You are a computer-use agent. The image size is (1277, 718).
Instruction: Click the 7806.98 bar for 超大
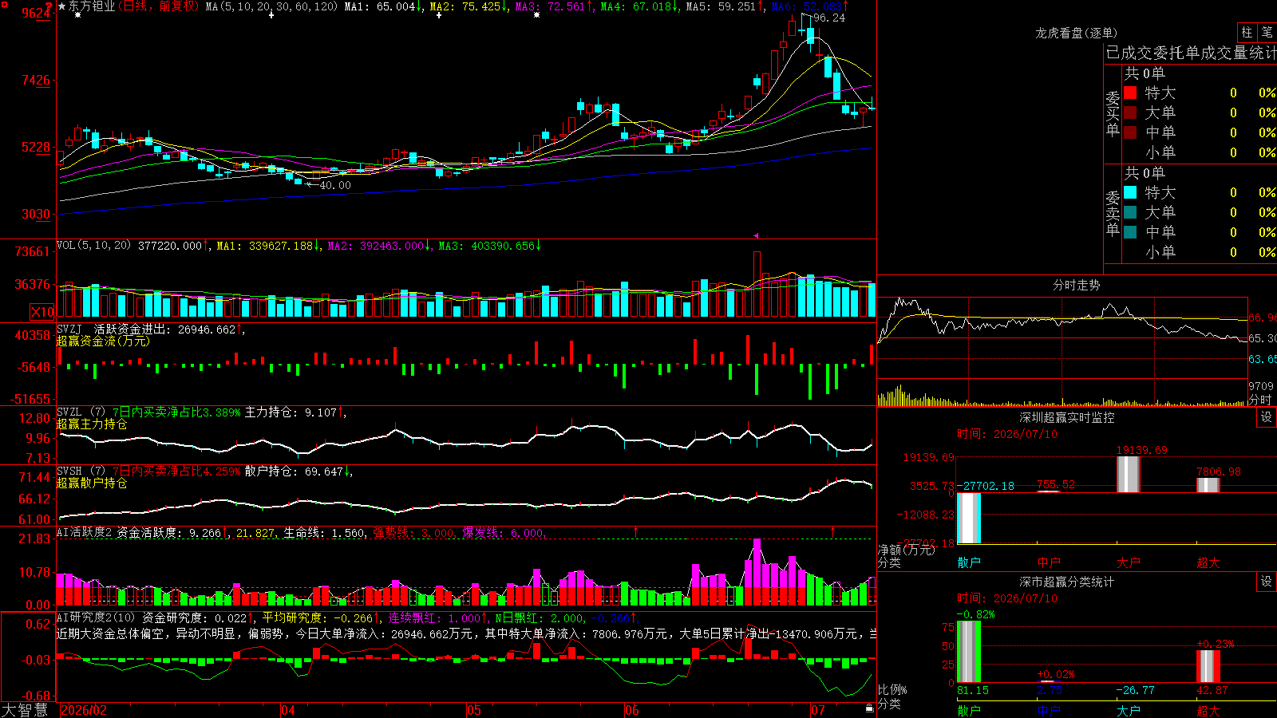(x=1208, y=485)
